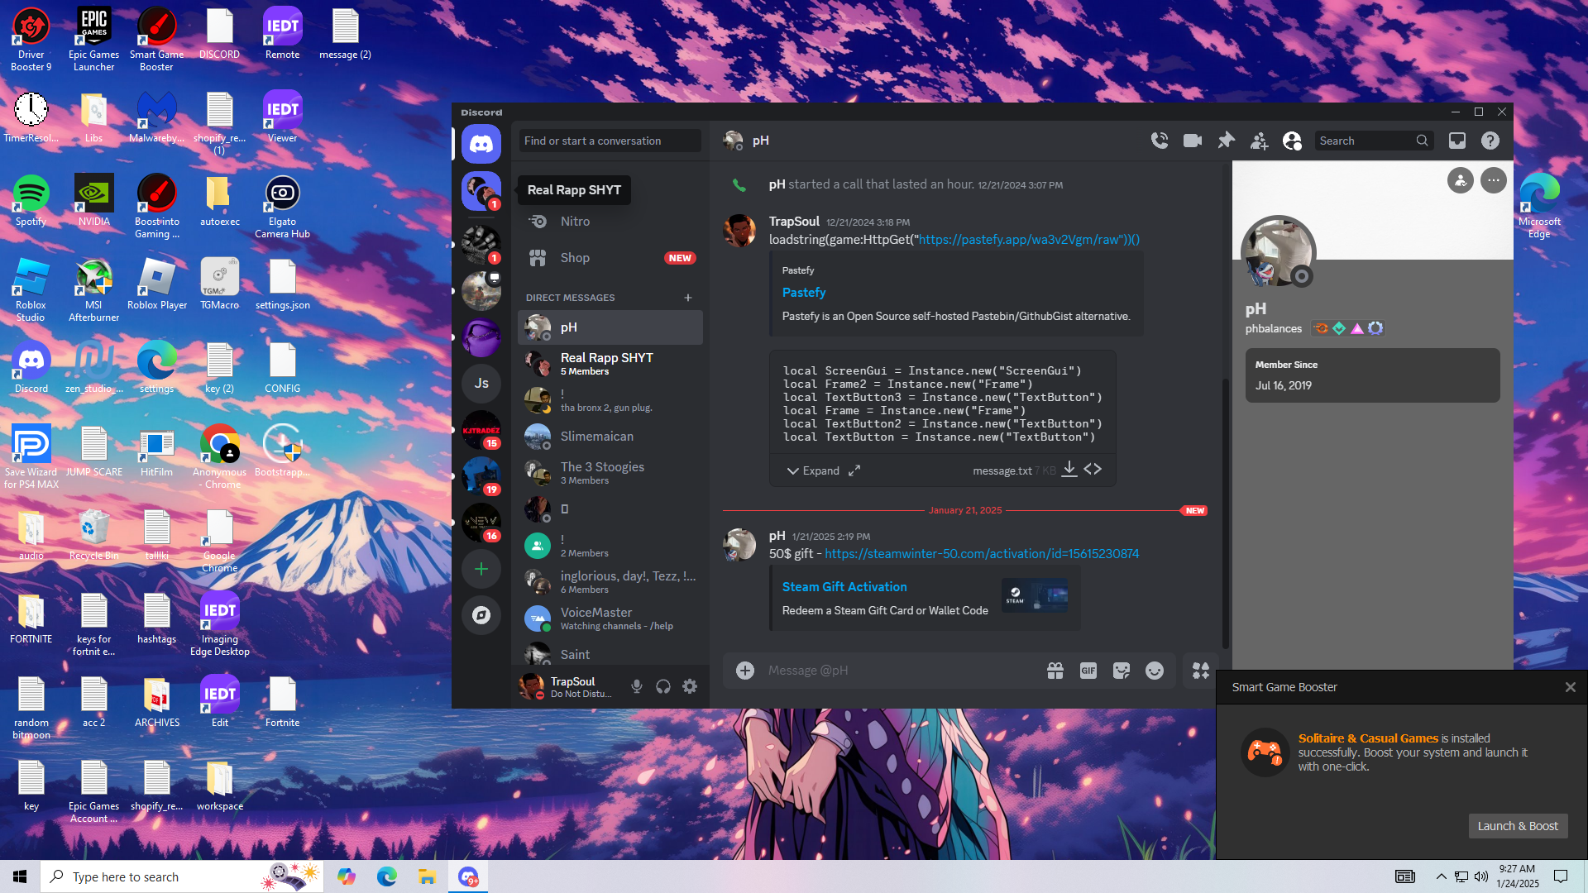Viewport: 1588px width, 893px height.
Task: Start a video call
Action: (1193, 141)
